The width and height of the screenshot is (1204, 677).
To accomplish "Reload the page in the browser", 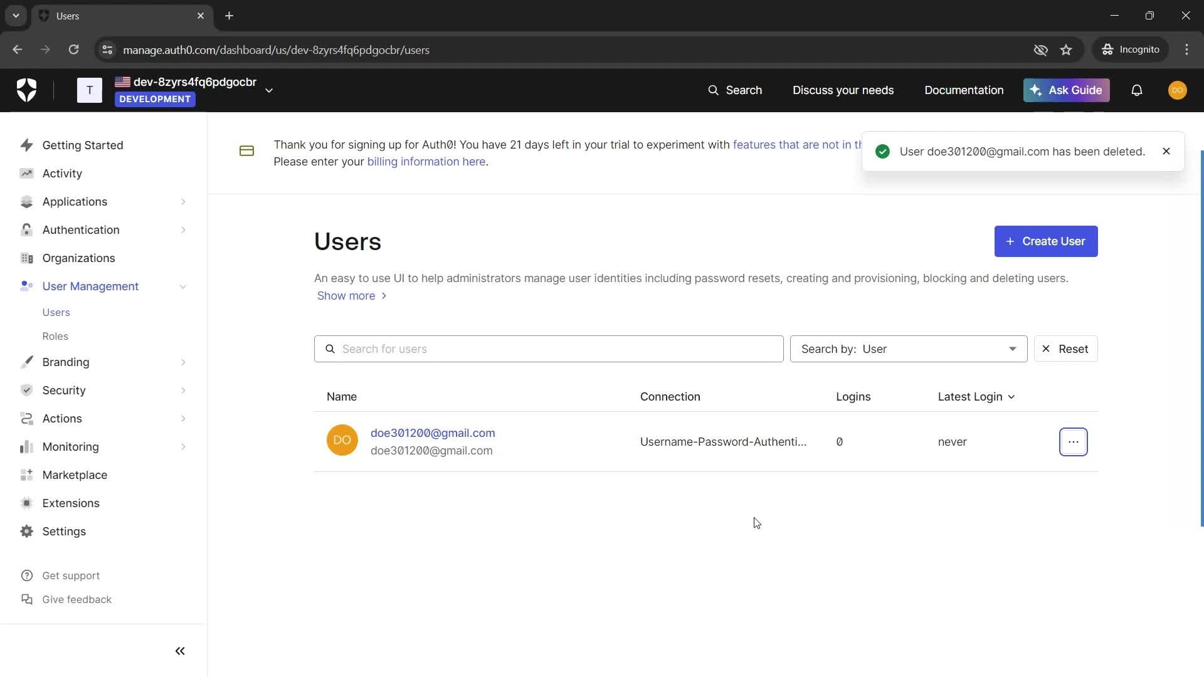I will pyautogui.click(x=73, y=50).
